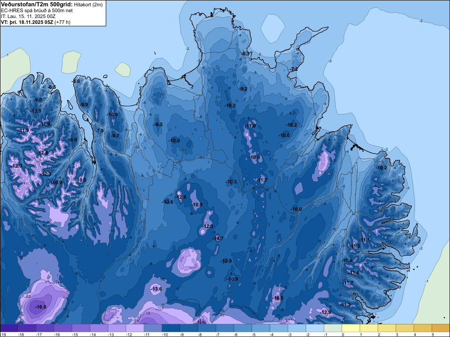Click the valid time "VT: þri. 18.11.2025 05Z"
Screen dimensions: 450x337
tap(27, 22)
